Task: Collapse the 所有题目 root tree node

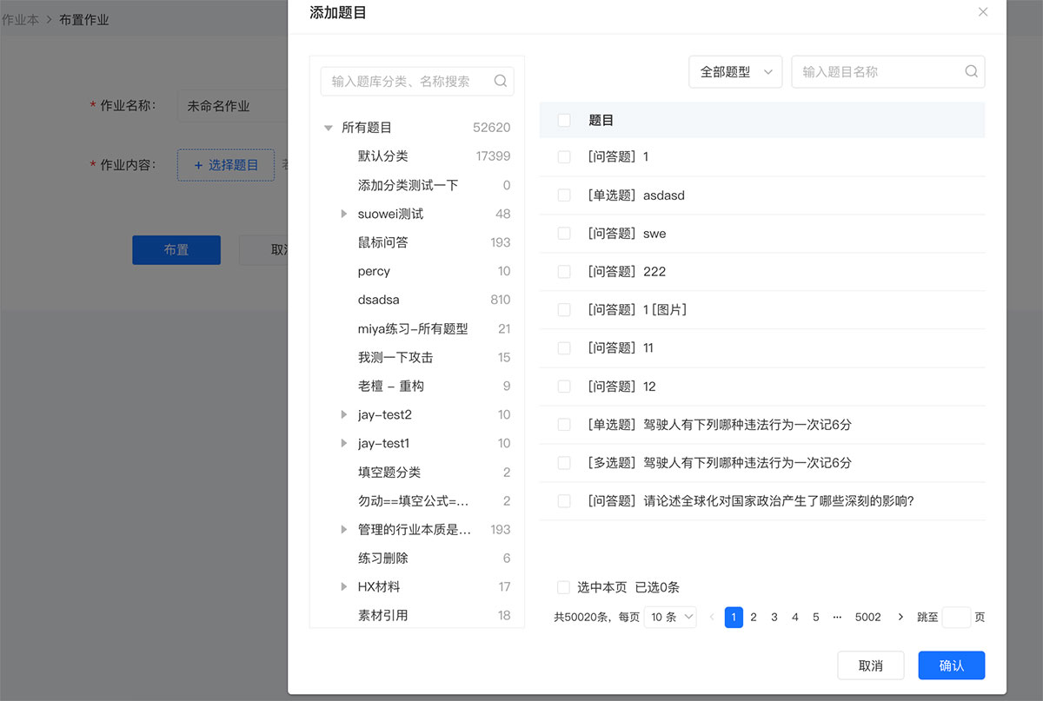Action: [x=329, y=128]
